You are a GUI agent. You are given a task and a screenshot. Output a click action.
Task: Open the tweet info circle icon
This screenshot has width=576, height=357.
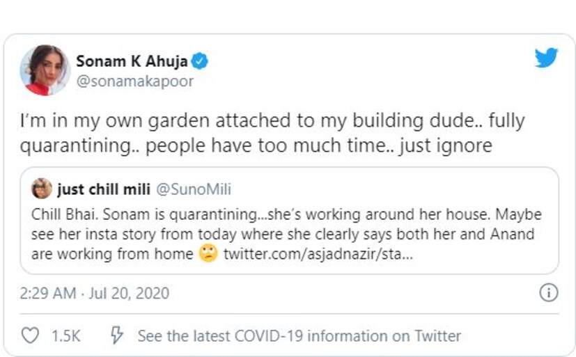click(549, 293)
